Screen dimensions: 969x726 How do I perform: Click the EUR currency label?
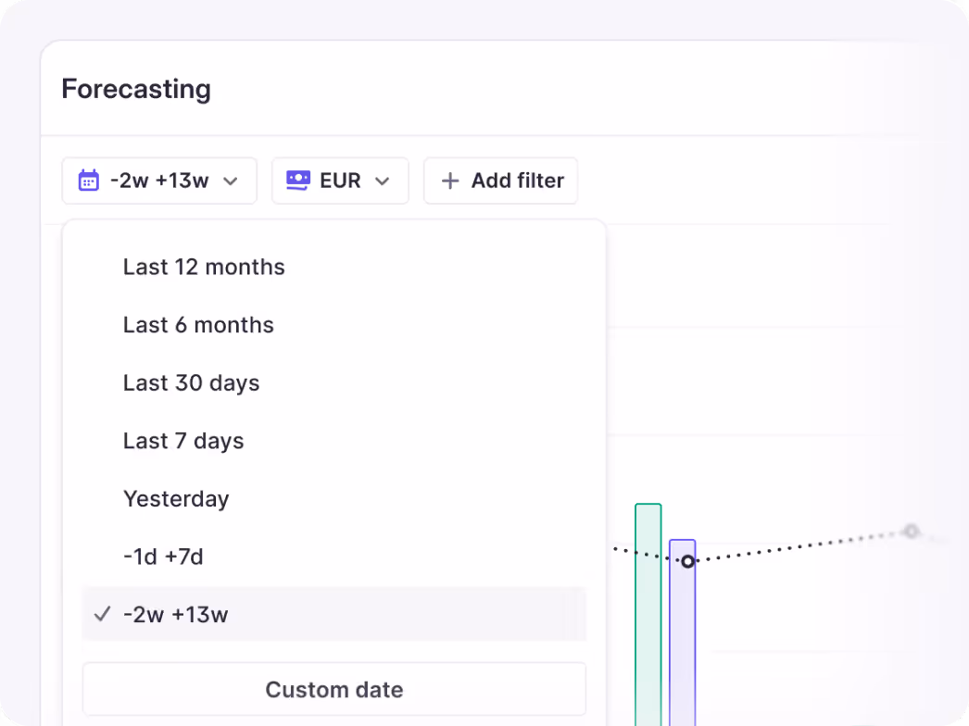(340, 181)
